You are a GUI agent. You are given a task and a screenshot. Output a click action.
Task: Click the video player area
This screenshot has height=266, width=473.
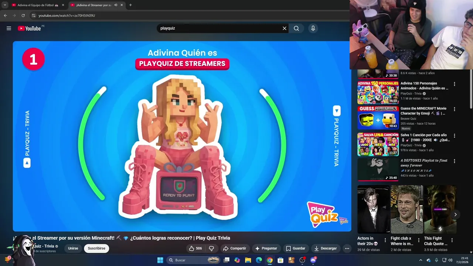click(182, 136)
